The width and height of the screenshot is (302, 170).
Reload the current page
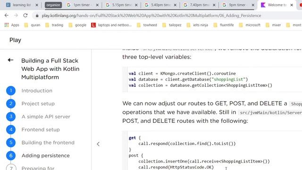pyautogui.click(x=25, y=16)
